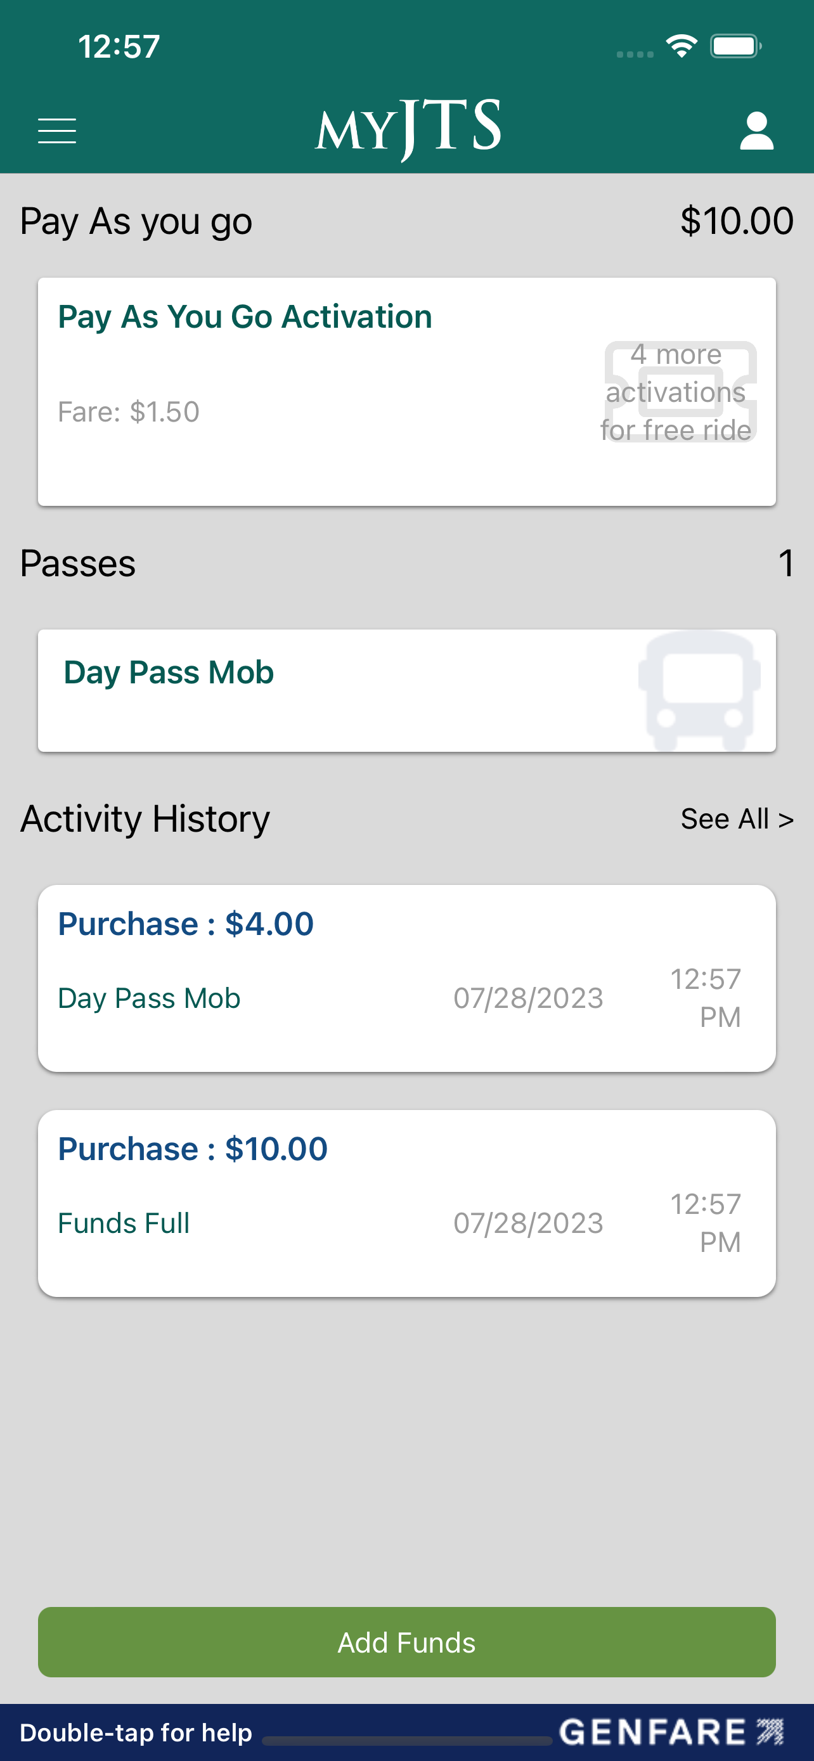Open the $10.00 purchase history entry
The height and width of the screenshot is (1761, 814).
coord(406,1203)
